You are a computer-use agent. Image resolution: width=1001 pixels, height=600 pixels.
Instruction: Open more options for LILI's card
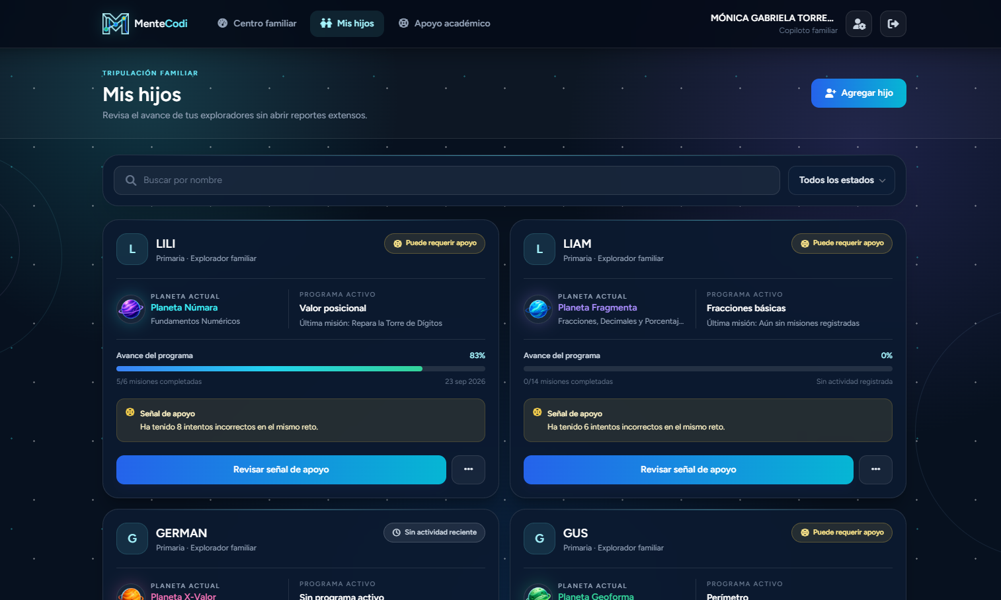pyautogui.click(x=469, y=470)
